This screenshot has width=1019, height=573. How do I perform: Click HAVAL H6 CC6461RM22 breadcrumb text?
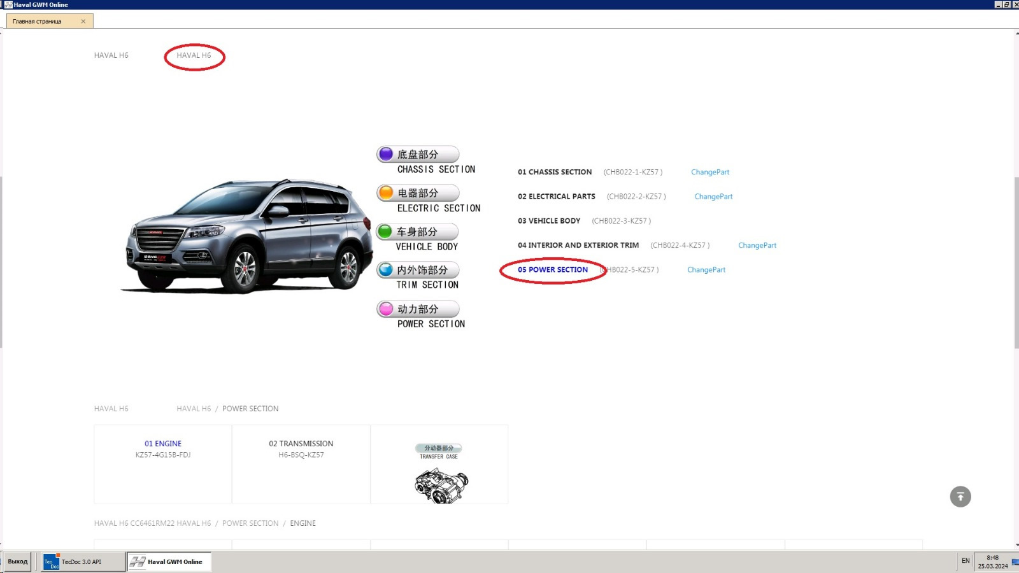[134, 523]
